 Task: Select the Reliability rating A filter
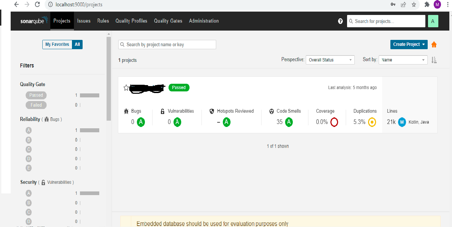29,130
